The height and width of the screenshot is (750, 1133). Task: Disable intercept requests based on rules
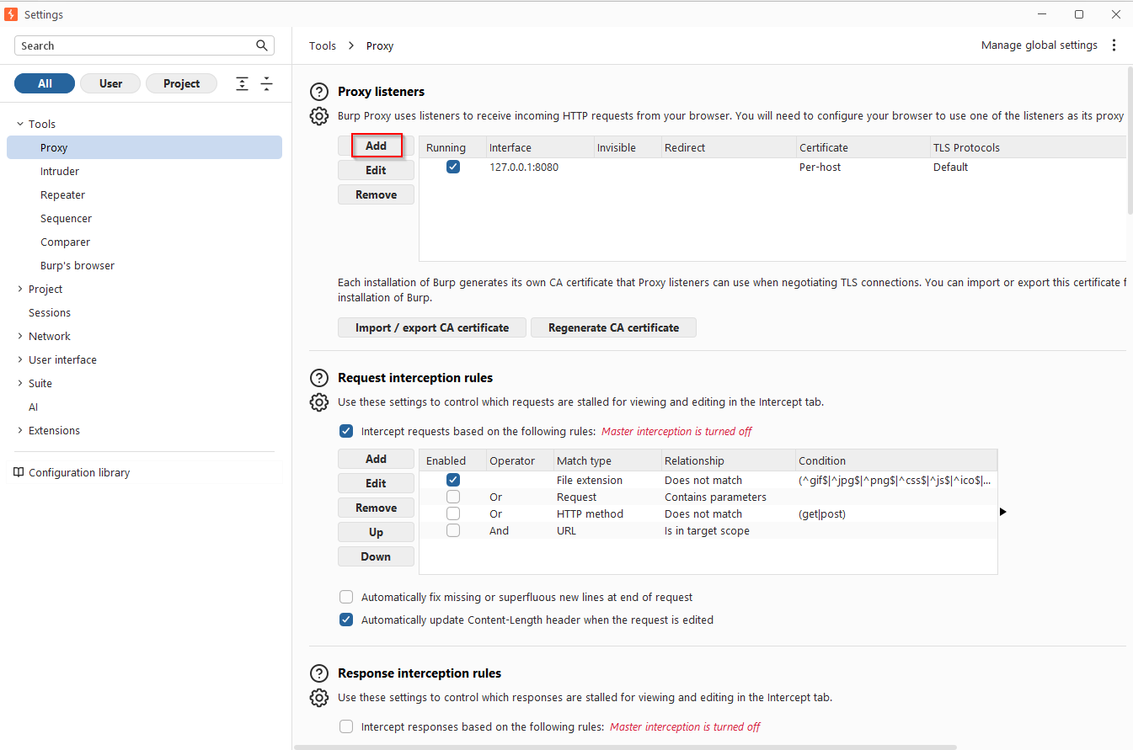point(346,431)
